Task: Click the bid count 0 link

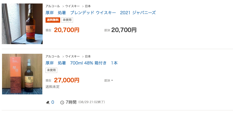Action: 53,102
